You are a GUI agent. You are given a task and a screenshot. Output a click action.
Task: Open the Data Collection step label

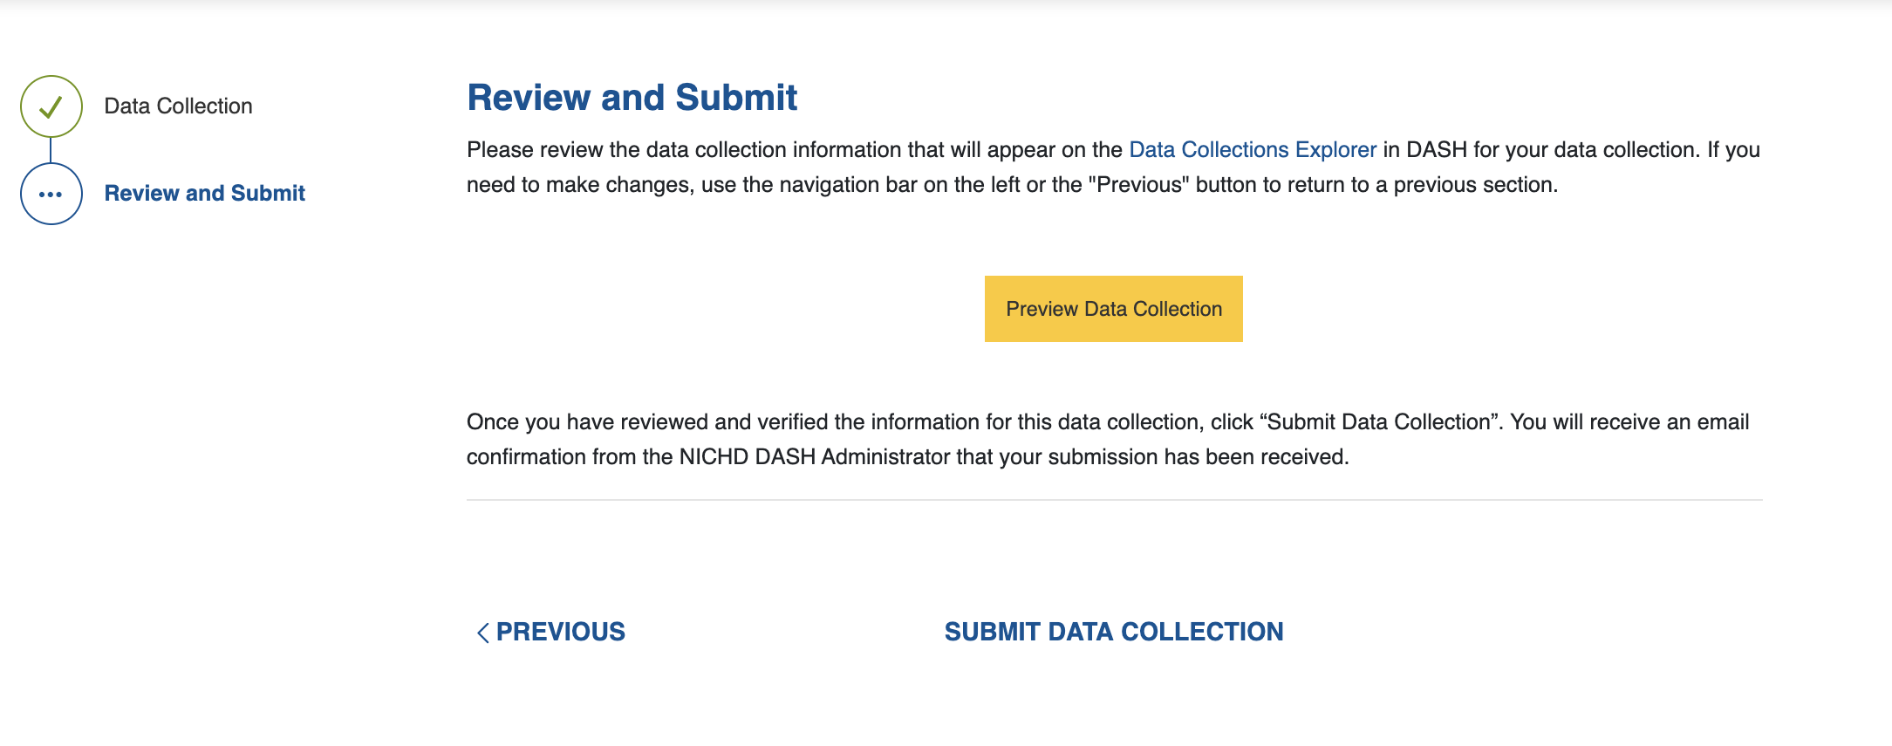pyautogui.click(x=178, y=106)
